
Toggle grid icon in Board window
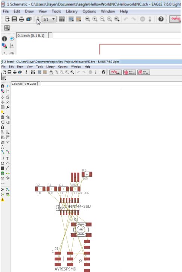pos(5,78)
